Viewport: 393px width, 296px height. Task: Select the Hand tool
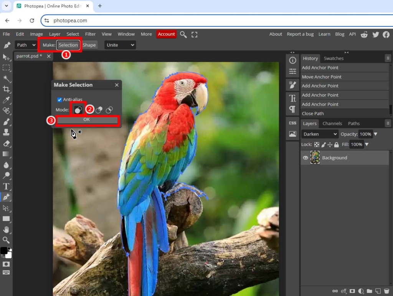click(6, 230)
